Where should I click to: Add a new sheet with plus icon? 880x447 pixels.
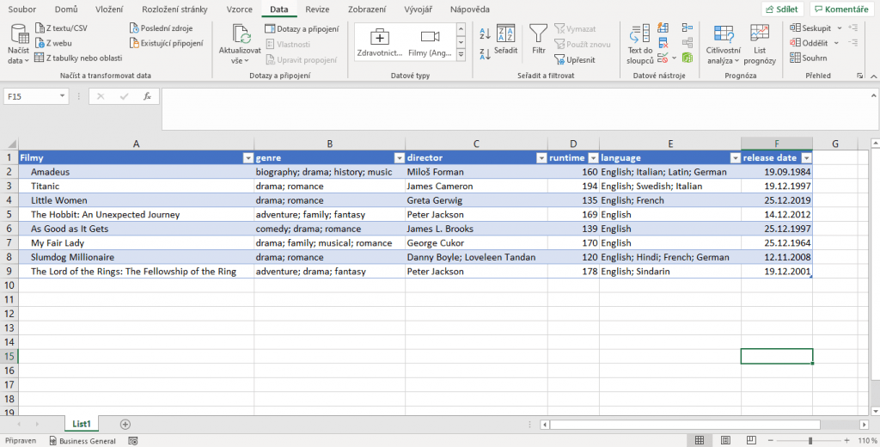pos(125,424)
